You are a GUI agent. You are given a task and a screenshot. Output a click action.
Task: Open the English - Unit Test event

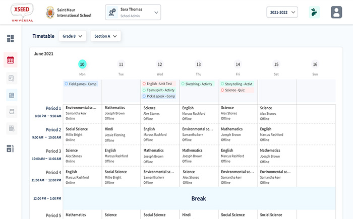click(x=159, y=84)
